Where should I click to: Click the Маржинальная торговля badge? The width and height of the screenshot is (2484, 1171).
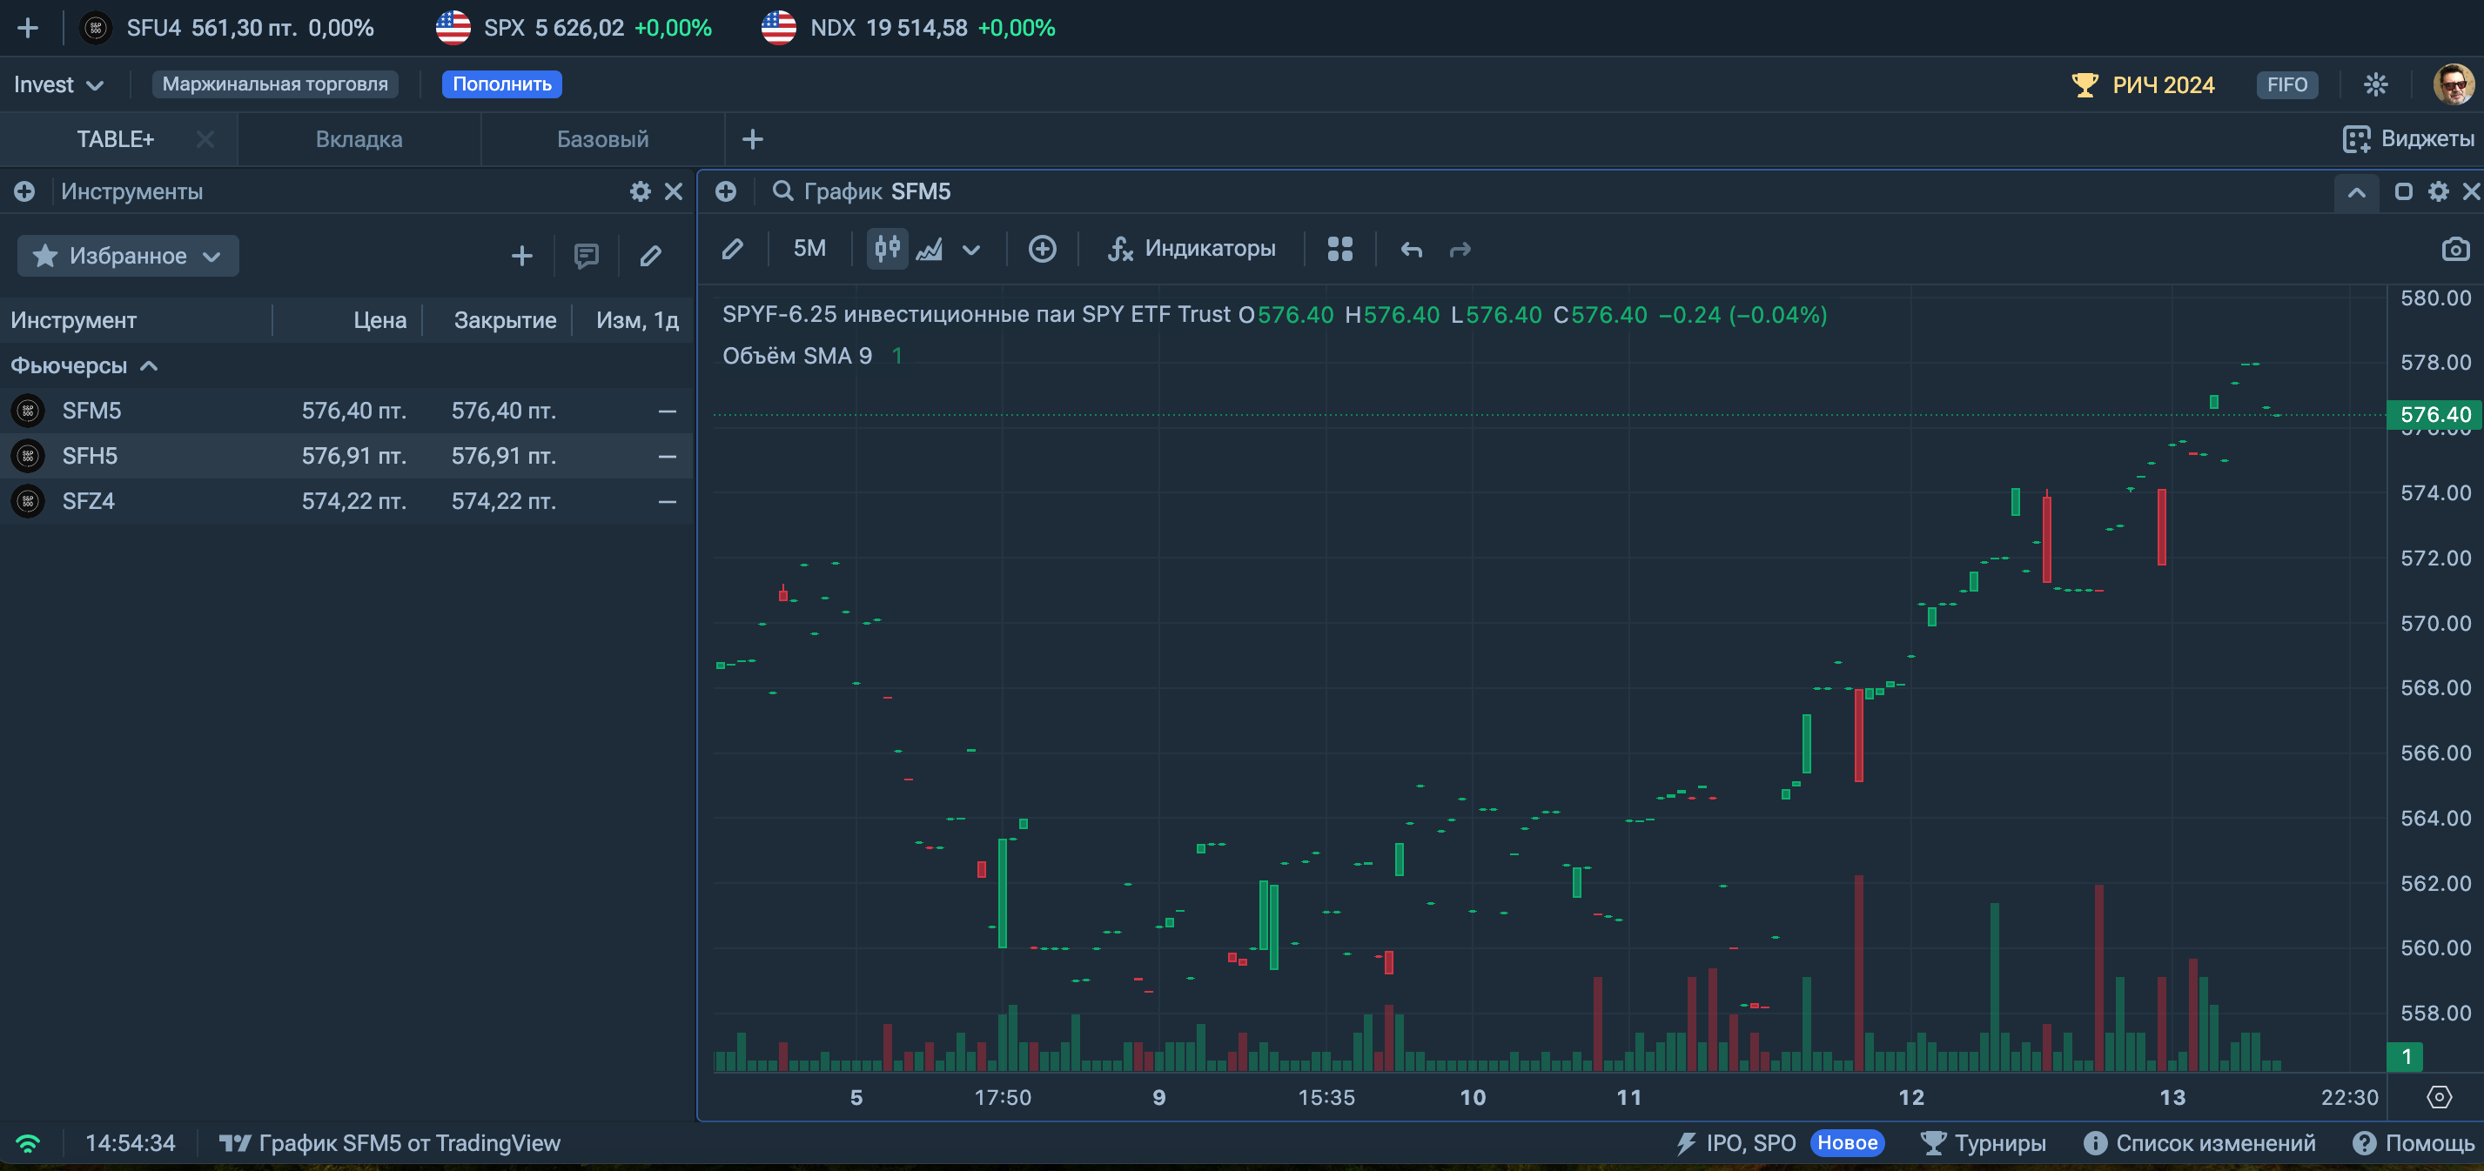(x=275, y=84)
